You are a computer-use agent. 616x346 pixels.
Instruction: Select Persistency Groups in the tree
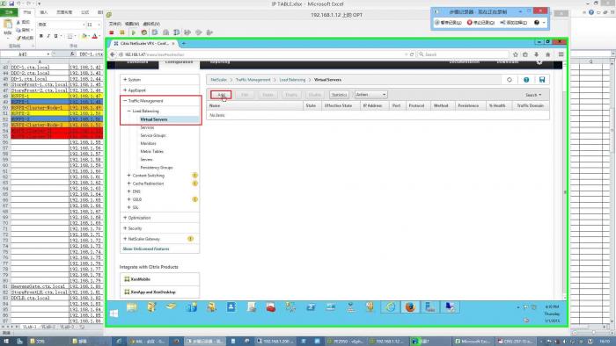click(x=157, y=168)
